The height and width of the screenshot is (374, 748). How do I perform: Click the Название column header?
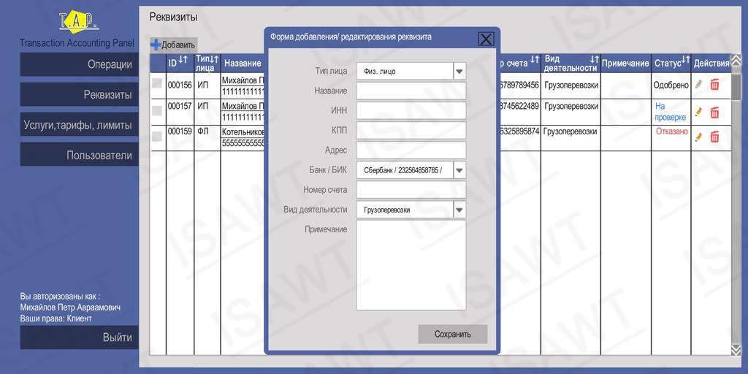click(243, 64)
